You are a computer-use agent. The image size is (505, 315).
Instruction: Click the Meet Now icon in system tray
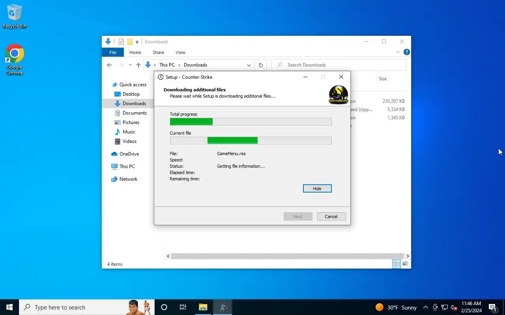point(435,307)
